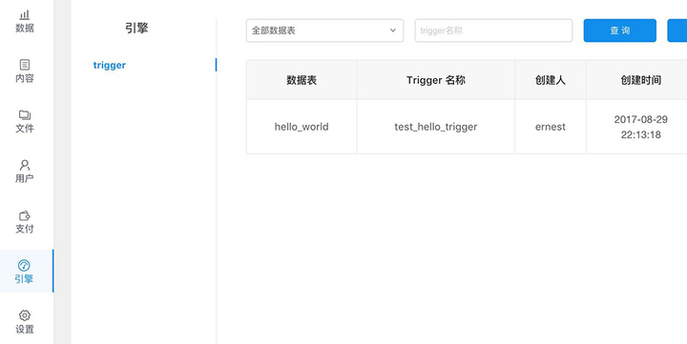The image size is (687, 344).
Task: Open the 数据 bar chart icon
Action: (25, 15)
